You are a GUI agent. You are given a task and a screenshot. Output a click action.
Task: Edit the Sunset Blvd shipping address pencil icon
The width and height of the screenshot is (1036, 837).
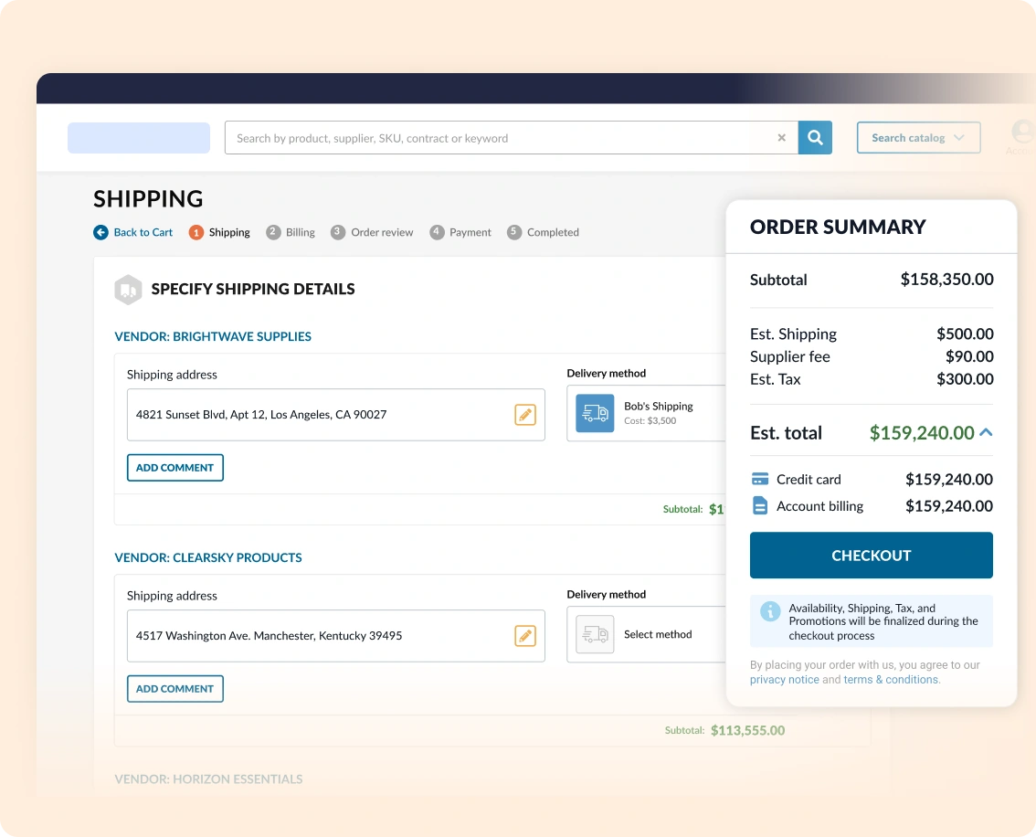[x=525, y=415]
